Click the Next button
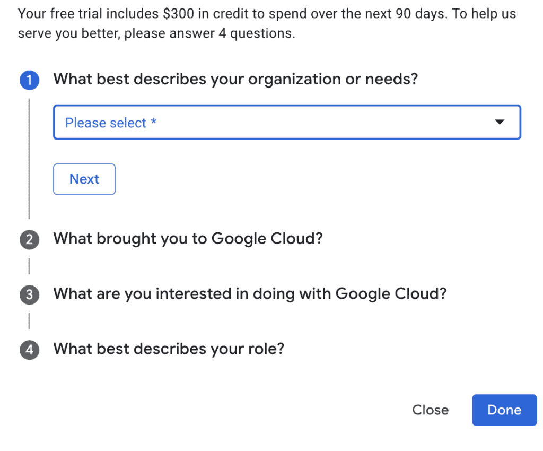Screen dimensions: 543x451 point(84,179)
